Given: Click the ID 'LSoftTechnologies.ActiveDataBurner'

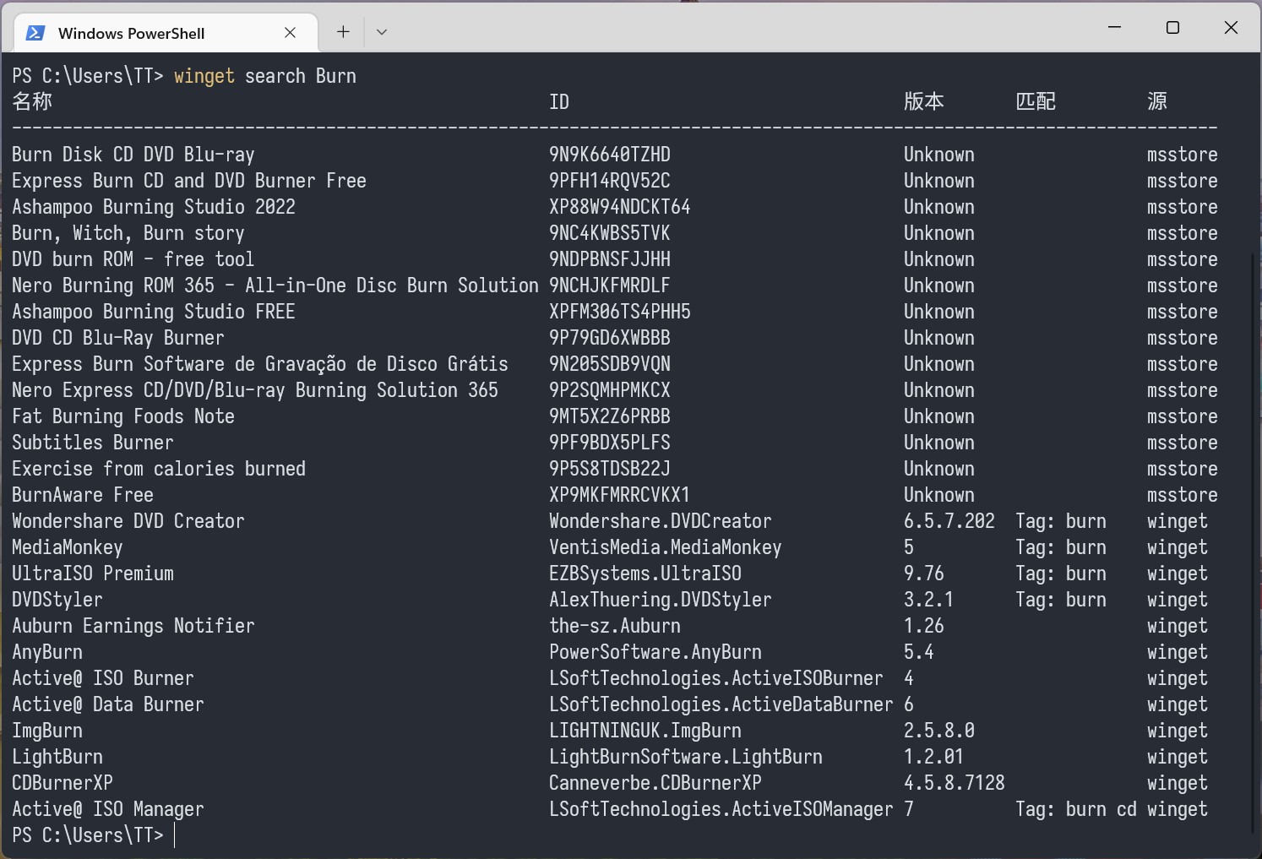Looking at the screenshot, I should pos(721,704).
